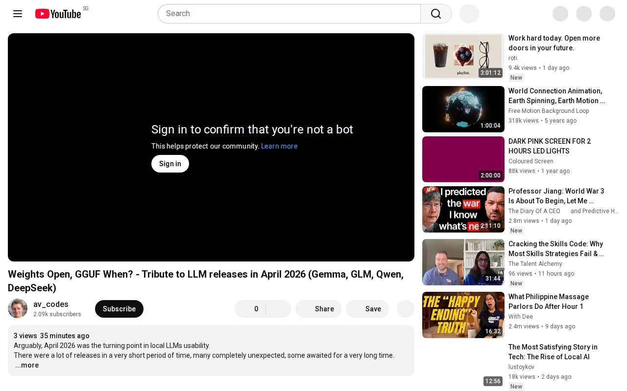
Task: Click 'The Diary Of A CEO' channel name
Action: click(x=534, y=211)
